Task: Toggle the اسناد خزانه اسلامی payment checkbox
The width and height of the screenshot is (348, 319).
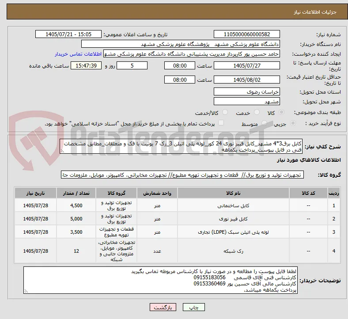Action: [221, 123]
